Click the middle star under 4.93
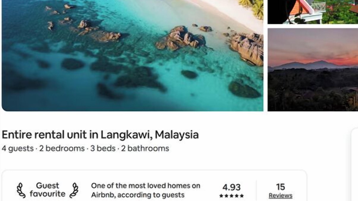The image size is (358, 201). click(231, 196)
